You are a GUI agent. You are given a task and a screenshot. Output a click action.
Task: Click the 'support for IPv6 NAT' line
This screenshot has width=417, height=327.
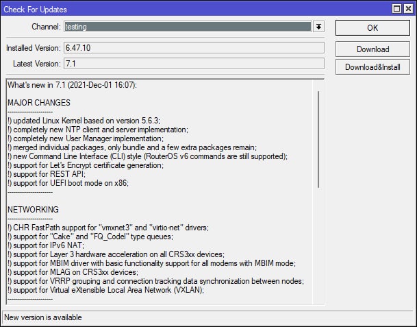pyautogui.click(x=46, y=245)
